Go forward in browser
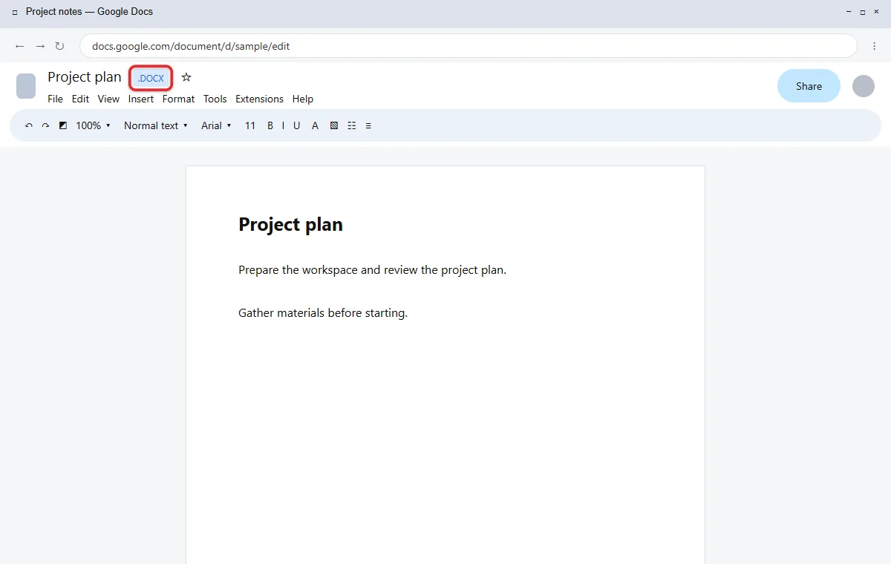The image size is (891, 564). click(x=40, y=46)
